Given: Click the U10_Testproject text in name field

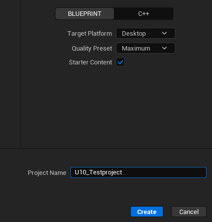Looking at the screenshot, I should click(99, 172).
